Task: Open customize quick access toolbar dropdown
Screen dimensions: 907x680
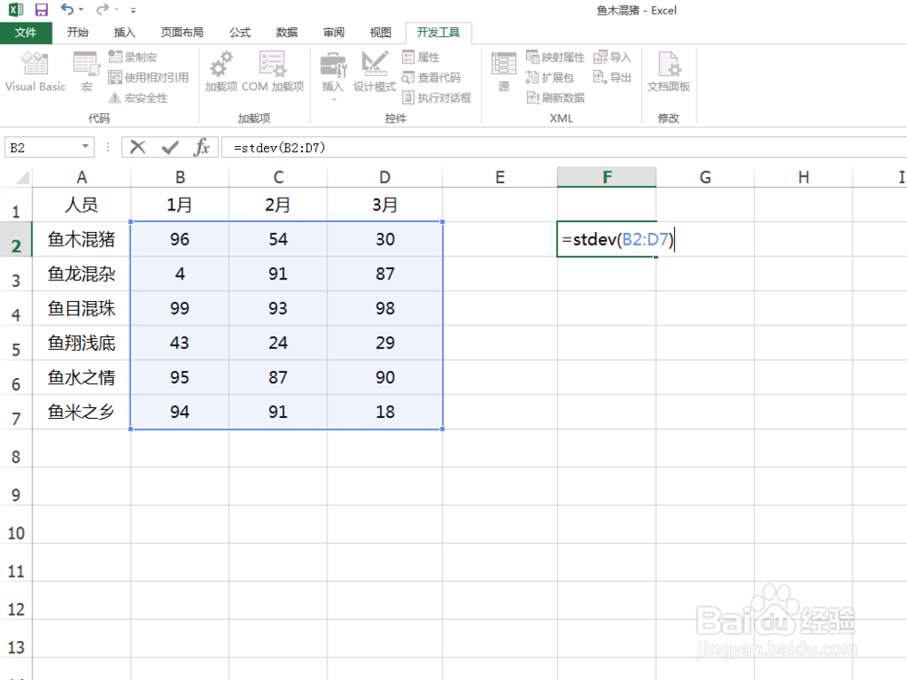Action: coord(133,10)
